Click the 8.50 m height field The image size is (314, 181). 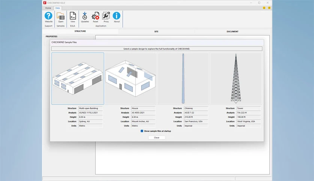[90, 117]
